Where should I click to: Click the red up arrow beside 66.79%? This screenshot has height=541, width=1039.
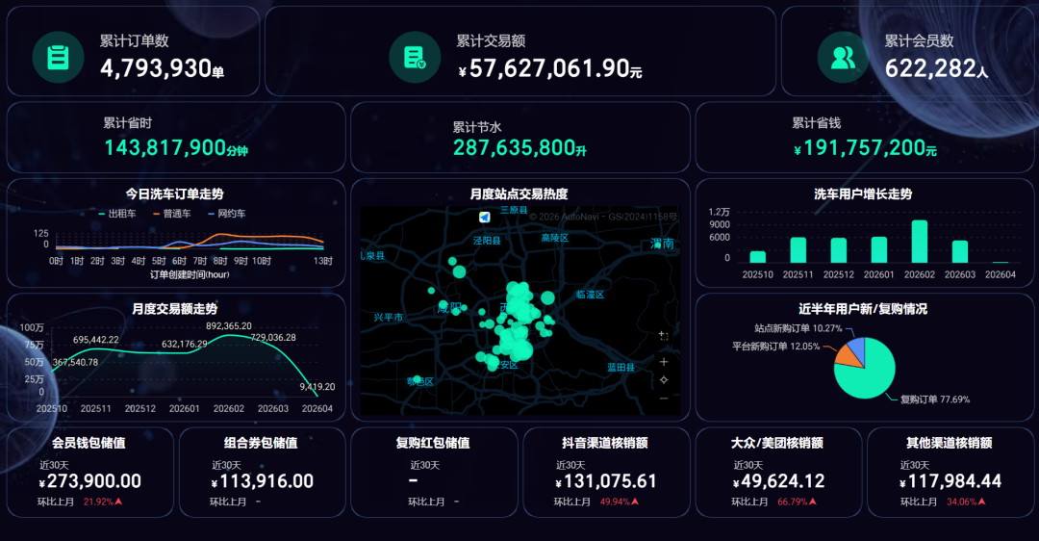[812, 502]
